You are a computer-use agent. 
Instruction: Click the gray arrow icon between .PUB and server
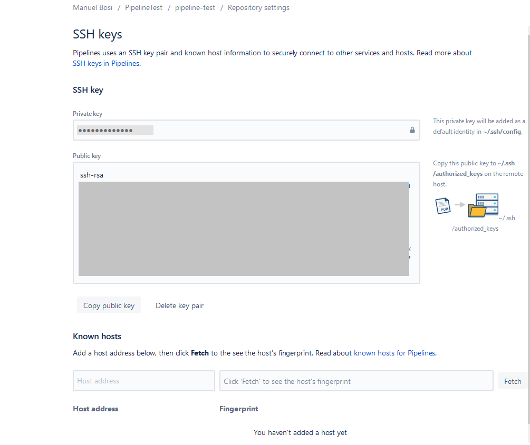pos(459,205)
